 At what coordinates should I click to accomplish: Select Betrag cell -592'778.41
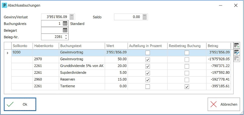point(218,79)
